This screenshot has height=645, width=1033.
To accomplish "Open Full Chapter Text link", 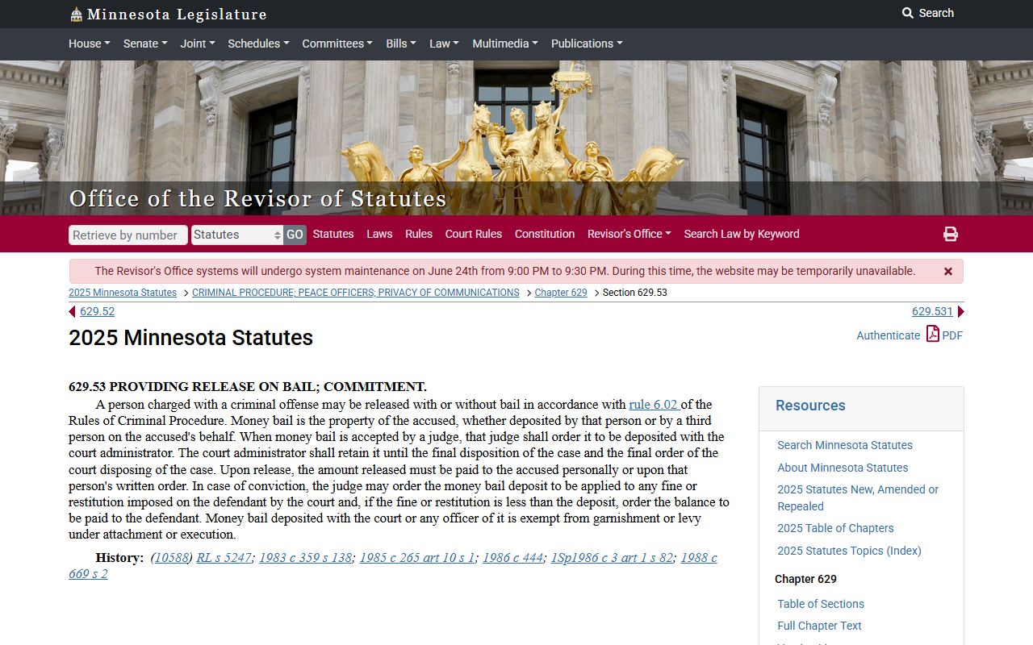I will [819, 626].
